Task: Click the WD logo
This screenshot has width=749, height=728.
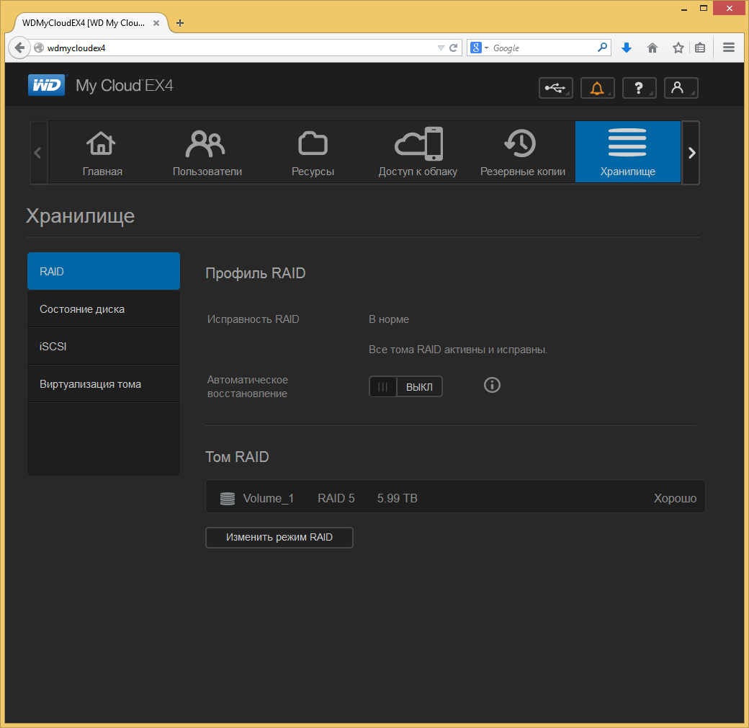Action: [46, 85]
